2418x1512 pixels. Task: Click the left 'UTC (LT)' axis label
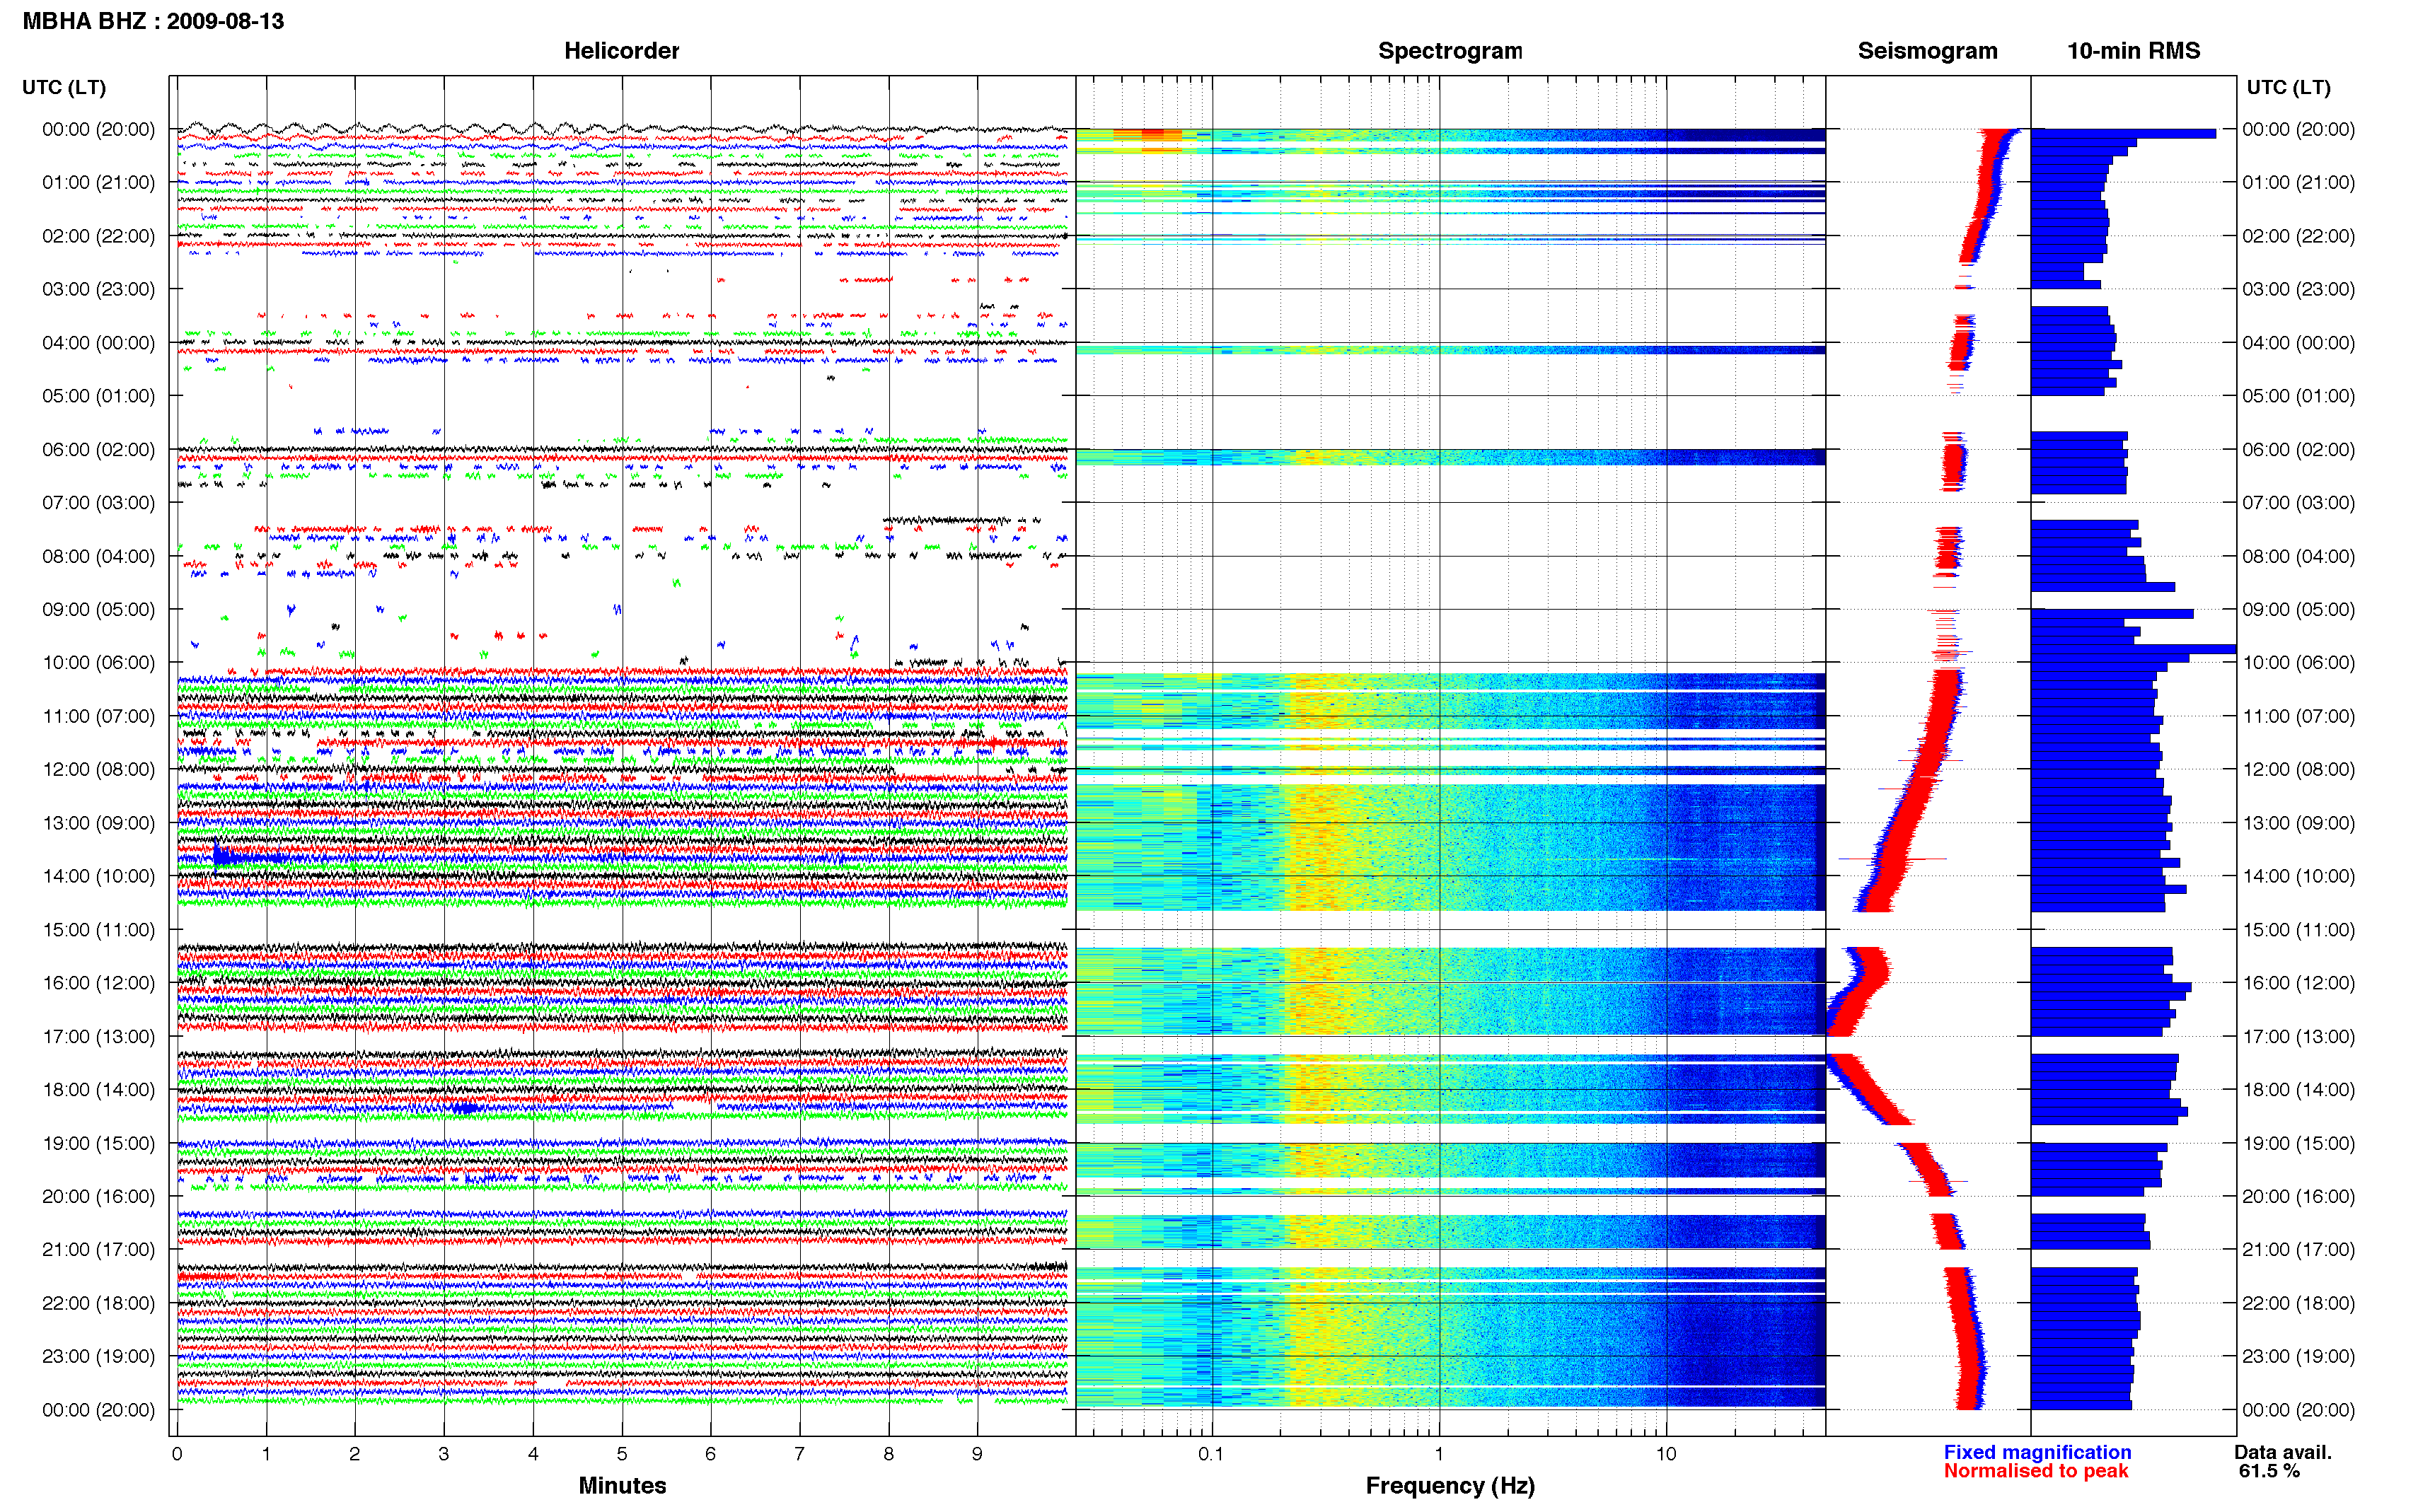point(64,87)
